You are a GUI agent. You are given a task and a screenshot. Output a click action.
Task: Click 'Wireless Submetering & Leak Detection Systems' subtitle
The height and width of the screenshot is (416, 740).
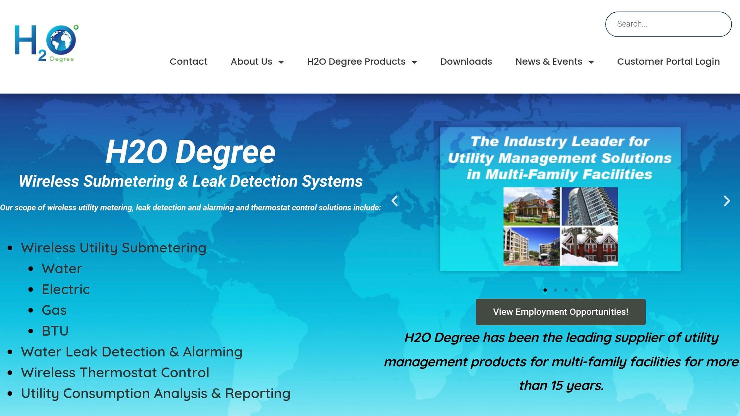tap(190, 181)
